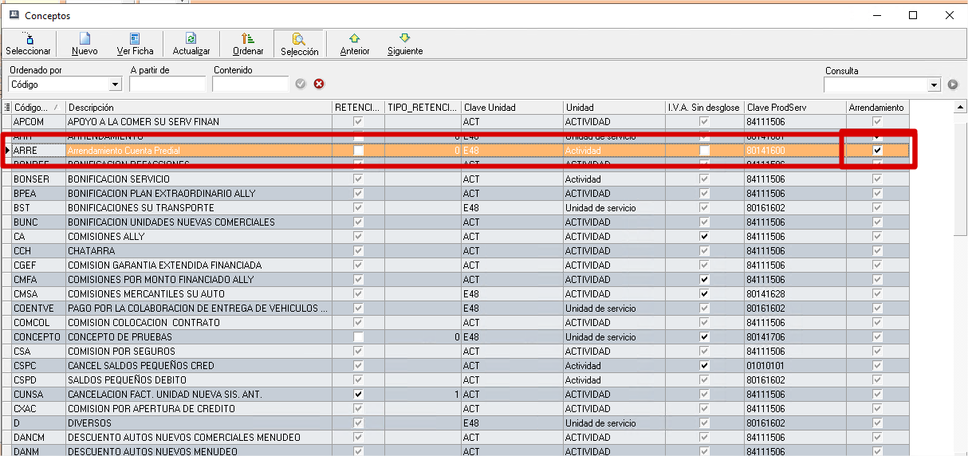The image size is (968, 456).
Task: Click the Clave ProdServ column header
Action: (795, 107)
